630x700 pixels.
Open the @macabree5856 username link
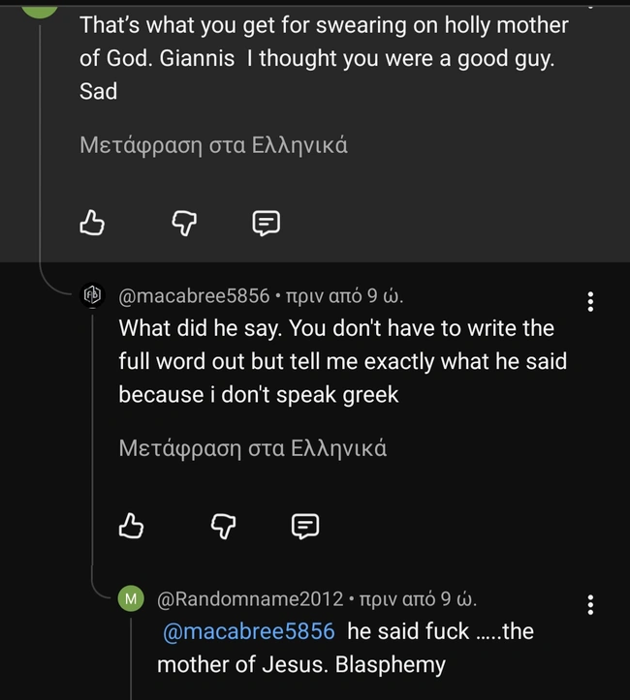[194, 296]
